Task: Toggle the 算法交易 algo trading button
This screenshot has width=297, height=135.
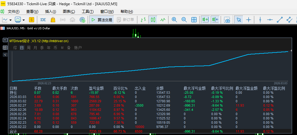Action: 102,20
